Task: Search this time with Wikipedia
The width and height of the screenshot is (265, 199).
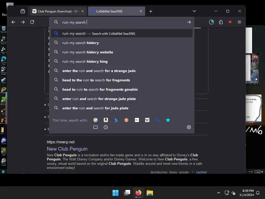Action: (147, 120)
